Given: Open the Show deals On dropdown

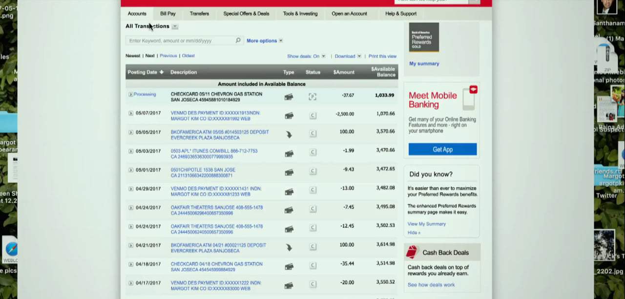Looking at the screenshot, I should (x=306, y=56).
